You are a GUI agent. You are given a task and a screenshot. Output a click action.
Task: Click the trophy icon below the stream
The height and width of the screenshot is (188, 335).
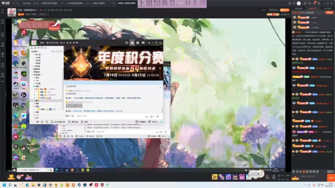[11, 177]
